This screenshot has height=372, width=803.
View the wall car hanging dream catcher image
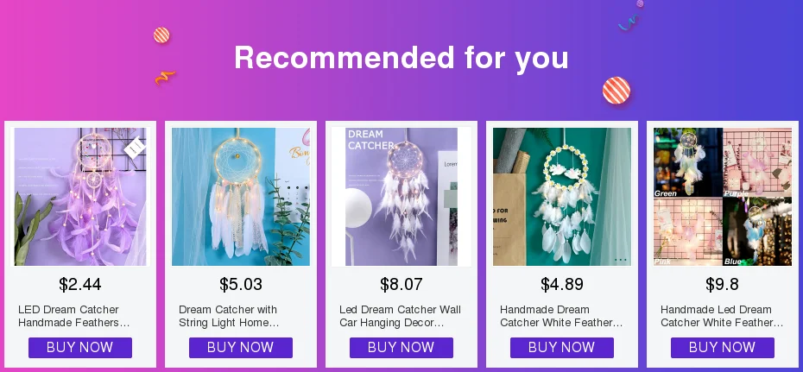pyautogui.click(x=401, y=197)
